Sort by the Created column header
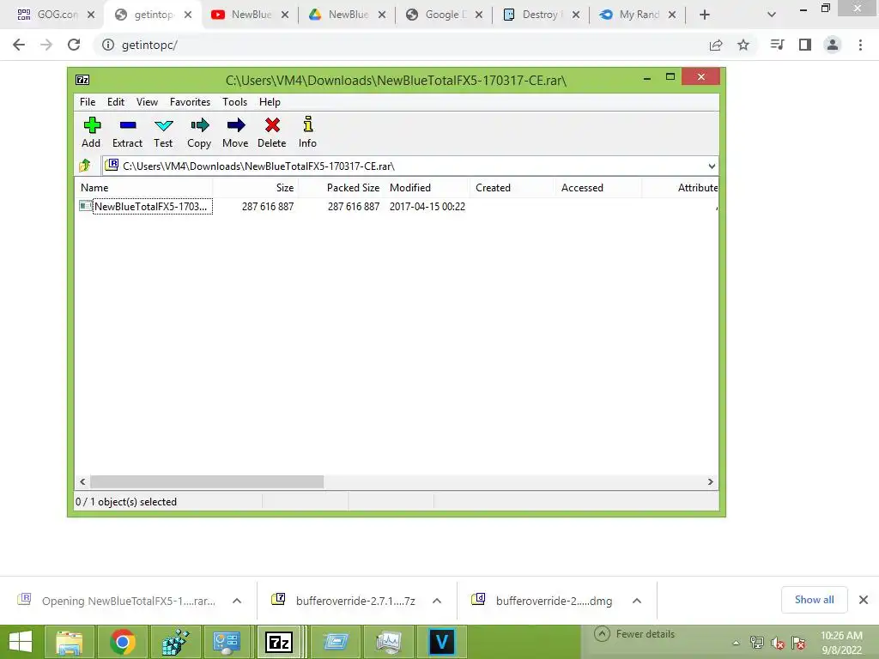879x659 pixels. pos(512,188)
